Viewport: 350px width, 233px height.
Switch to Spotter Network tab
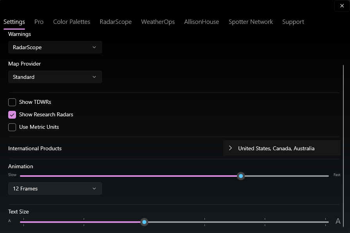point(251,22)
